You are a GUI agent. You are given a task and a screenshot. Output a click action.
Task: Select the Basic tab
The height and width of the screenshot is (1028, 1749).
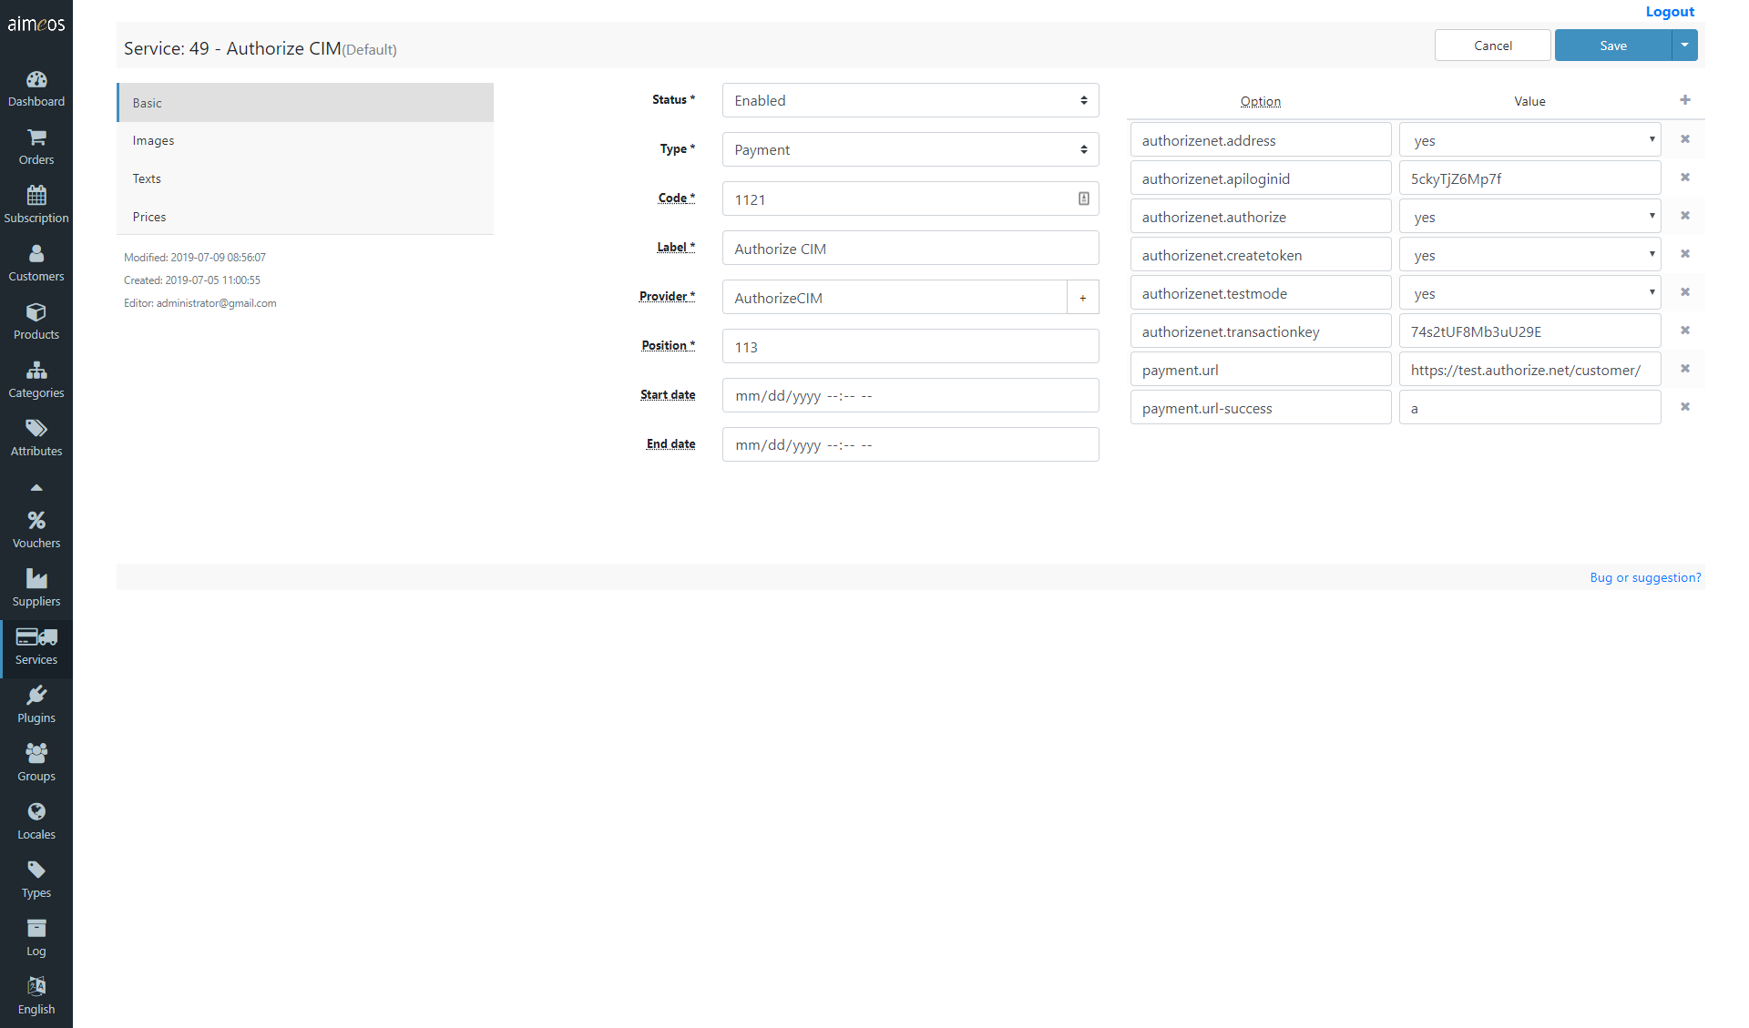(x=305, y=103)
